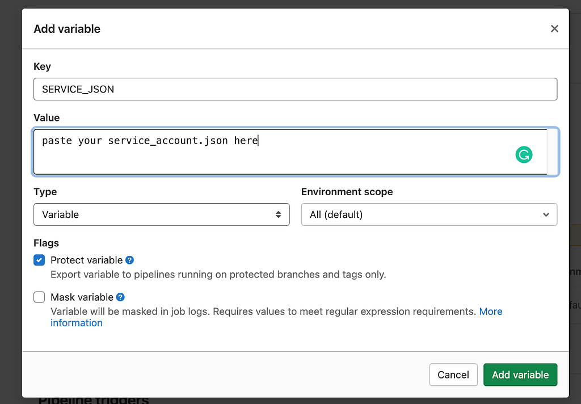Click the Mask variable label text
Image resolution: width=581 pixels, height=404 pixels.
click(82, 297)
